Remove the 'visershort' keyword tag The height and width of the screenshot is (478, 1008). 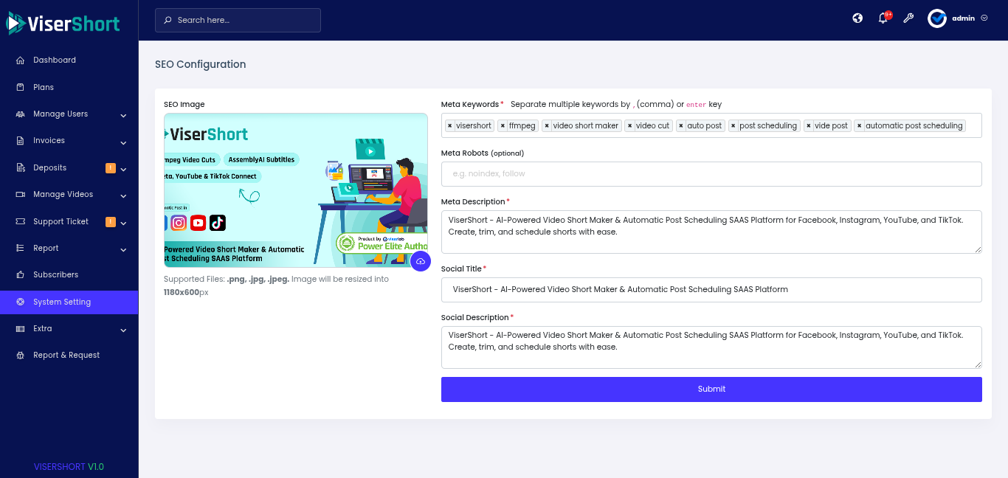pyautogui.click(x=449, y=126)
